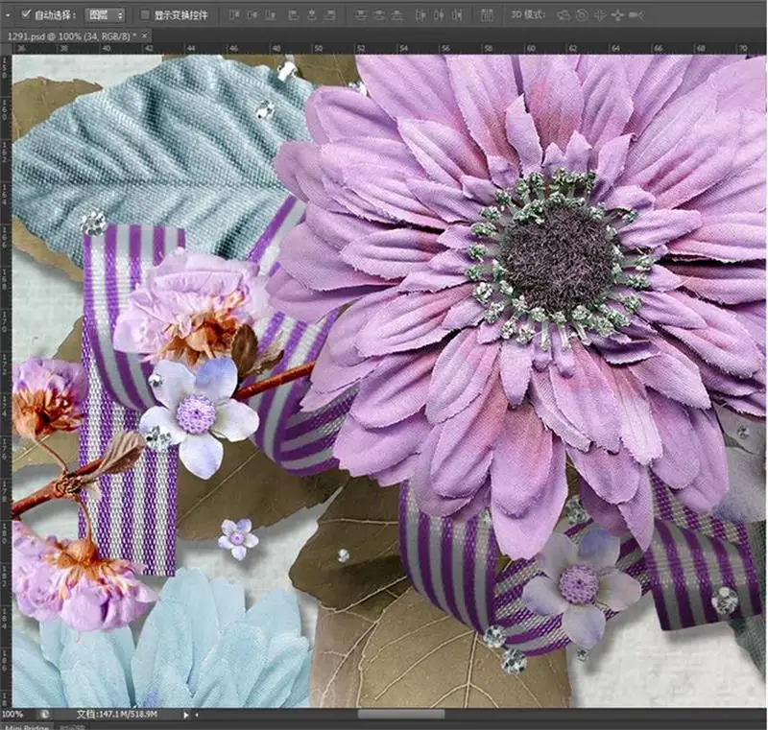Open the Move tool preset picker arrow
Viewport: 768px width, 730px height.
click(8, 15)
